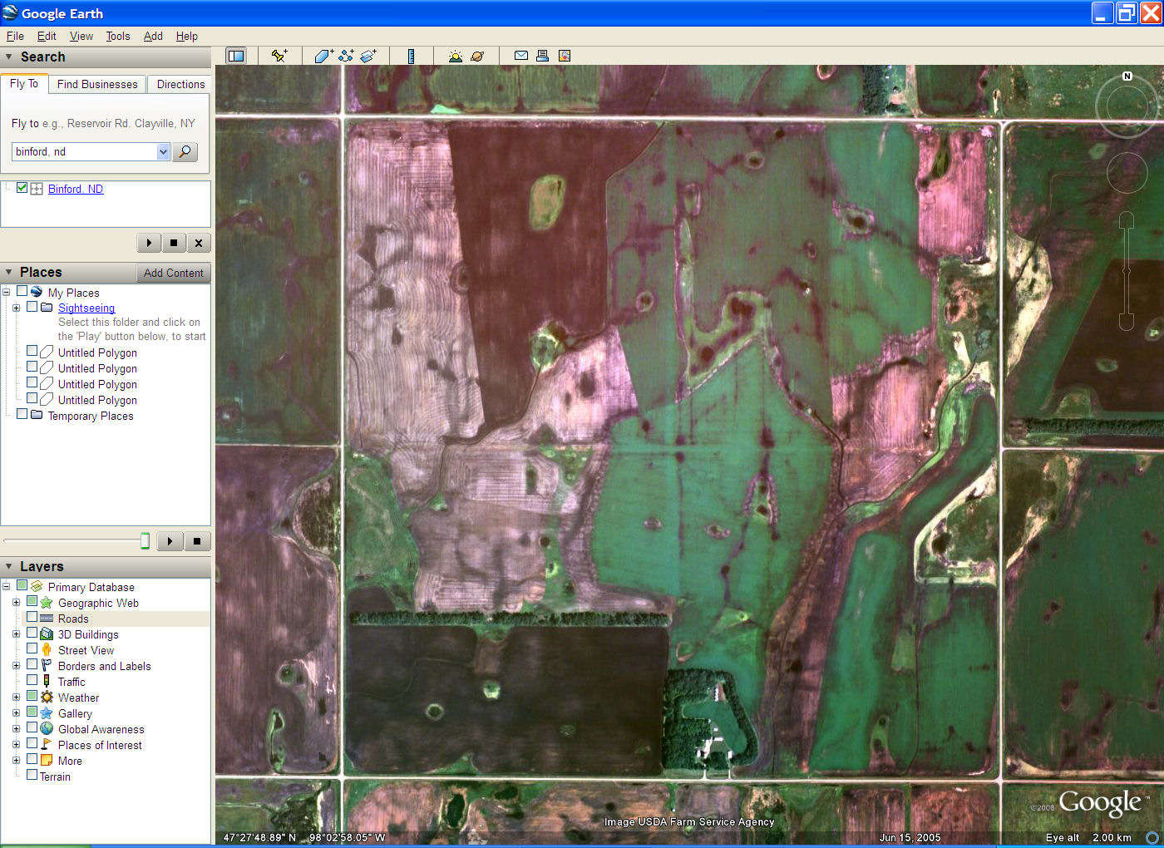The width and height of the screenshot is (1164, 848).
Task: Click the Street View pegman layer icon
Action: (x=47, y=650)
